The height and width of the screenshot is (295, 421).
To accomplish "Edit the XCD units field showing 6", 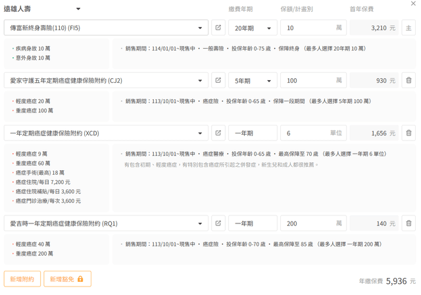I will coord(307,133).
